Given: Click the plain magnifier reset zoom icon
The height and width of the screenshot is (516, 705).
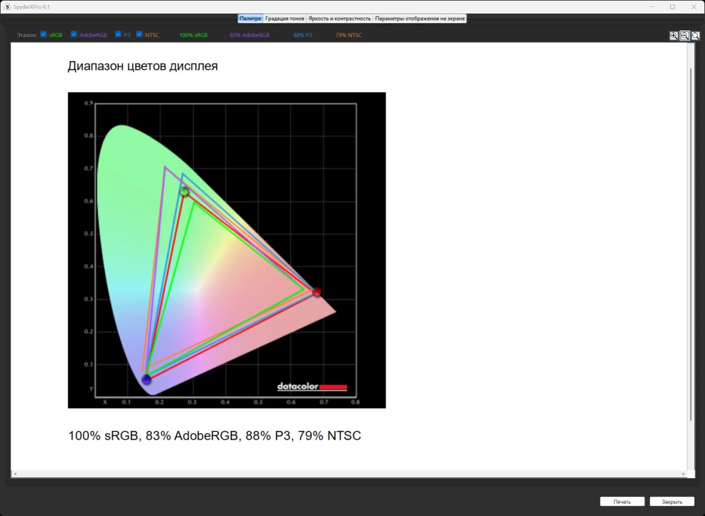Looking at the screenshot, I should (696, 36).
